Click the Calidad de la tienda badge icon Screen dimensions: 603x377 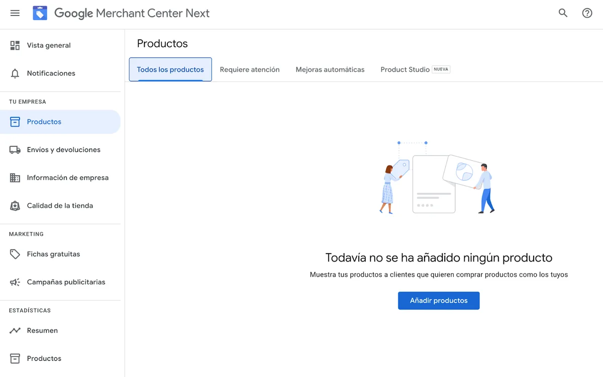coord(15,206)
